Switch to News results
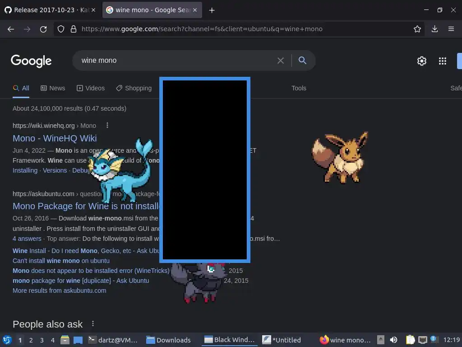This screenshot has width=462, height=347. (x=53, y=88)
